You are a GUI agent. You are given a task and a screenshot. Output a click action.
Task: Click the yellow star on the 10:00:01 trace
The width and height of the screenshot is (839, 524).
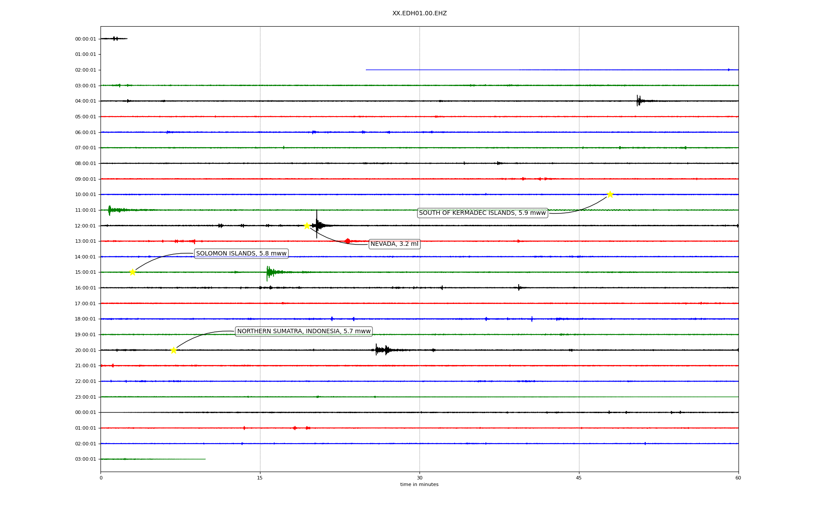pos(610,194)
